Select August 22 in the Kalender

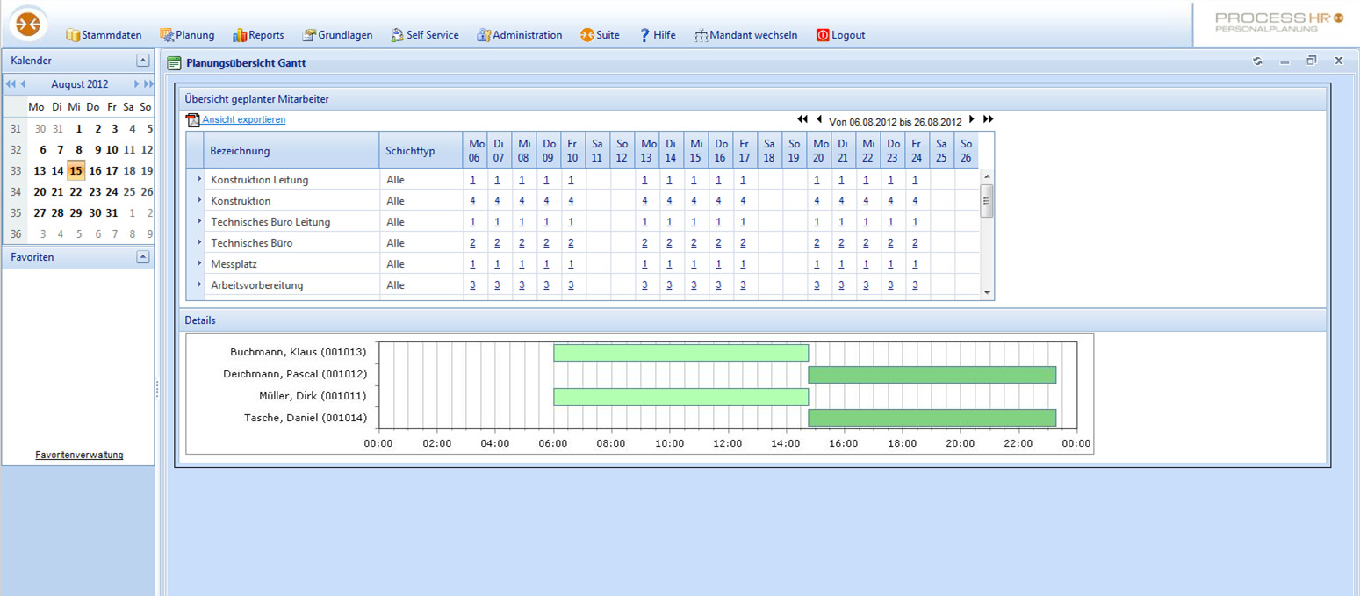[76, 192]
